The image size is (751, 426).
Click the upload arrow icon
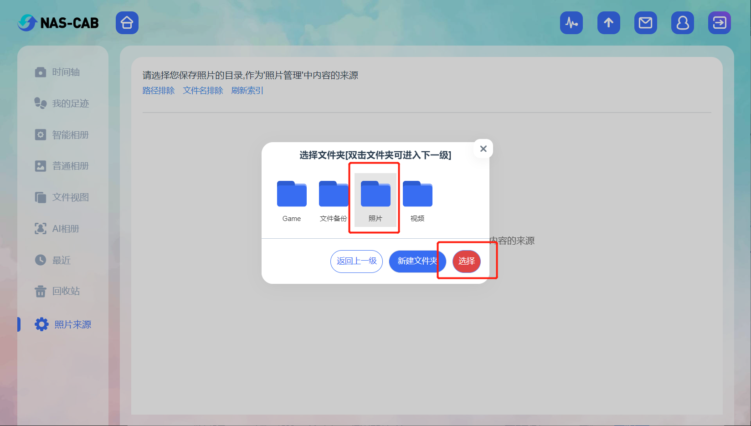608,23
